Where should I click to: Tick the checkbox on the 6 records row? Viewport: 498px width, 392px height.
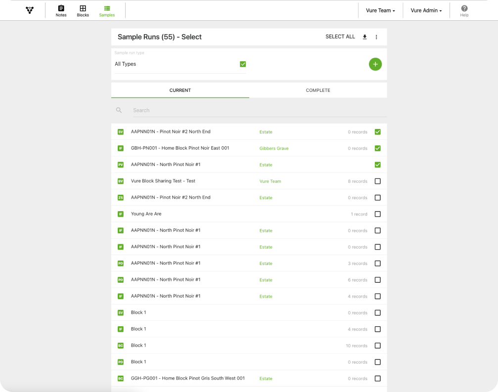tap(378, 280)
